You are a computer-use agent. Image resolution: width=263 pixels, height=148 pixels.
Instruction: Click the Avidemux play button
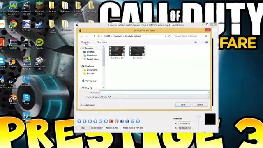[79, 121]
